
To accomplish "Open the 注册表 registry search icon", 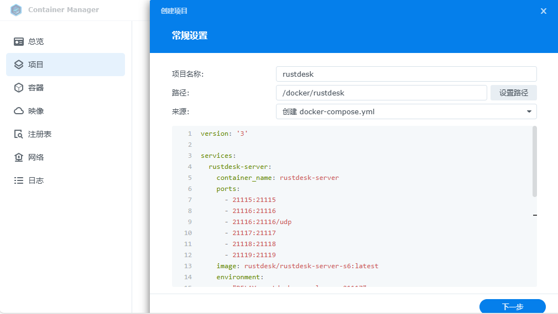I will coord(18,134).
